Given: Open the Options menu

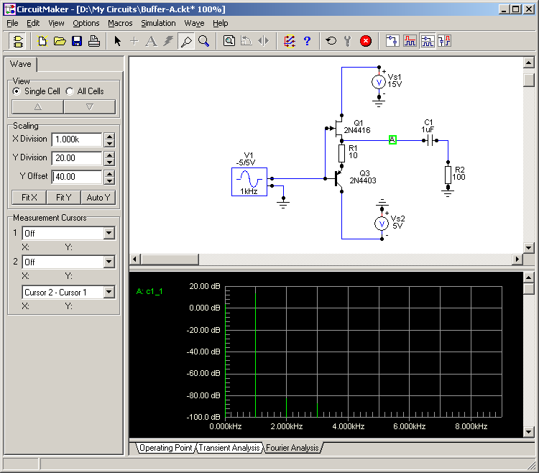Looking at the screenshot, I should [86, 24].
